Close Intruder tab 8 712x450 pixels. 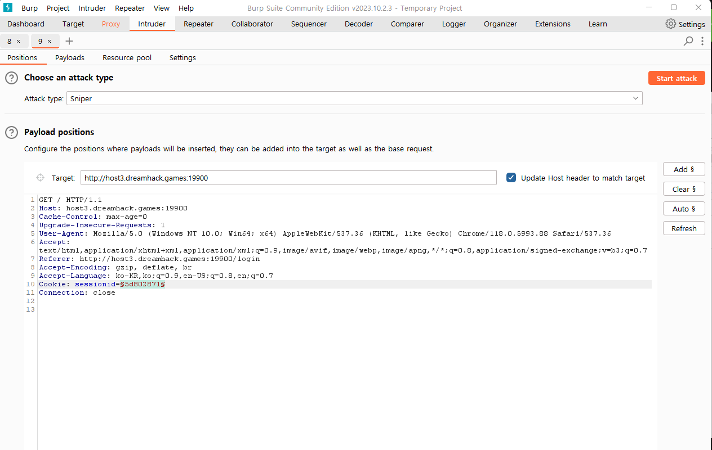[x=18, y=41]
